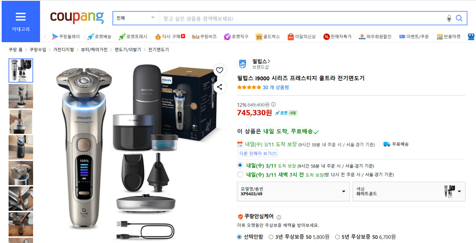The height and width of the screenshot is (243, 476).
Task: Go to 면도기/이발기 breadcrumb
Action: point(127,50)
